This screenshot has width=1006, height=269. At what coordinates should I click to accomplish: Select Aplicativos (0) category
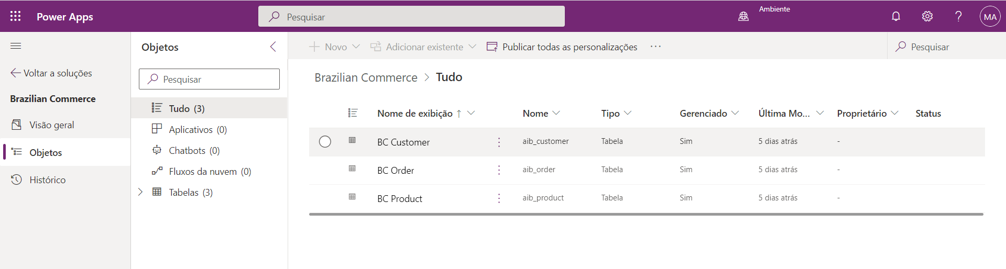(x=209, y=129)
